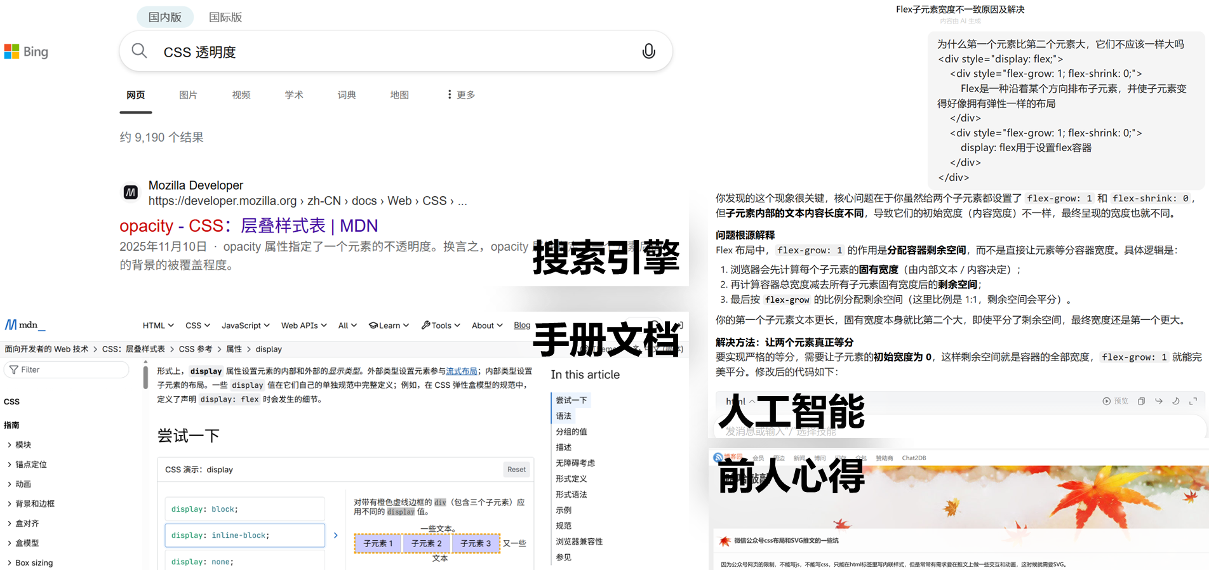The image size is (1209, 570).
Task: Open Chat2DB link in 博客园 nav
Action: click(x=914, y=458)
